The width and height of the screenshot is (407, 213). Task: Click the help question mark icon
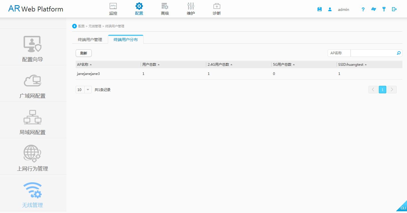[363, 9]
